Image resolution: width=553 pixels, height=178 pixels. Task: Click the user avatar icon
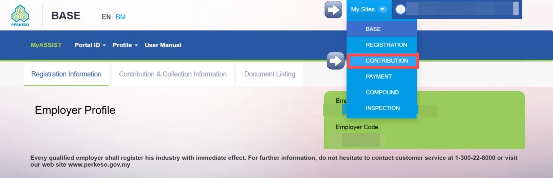click(x=400, y=9)
